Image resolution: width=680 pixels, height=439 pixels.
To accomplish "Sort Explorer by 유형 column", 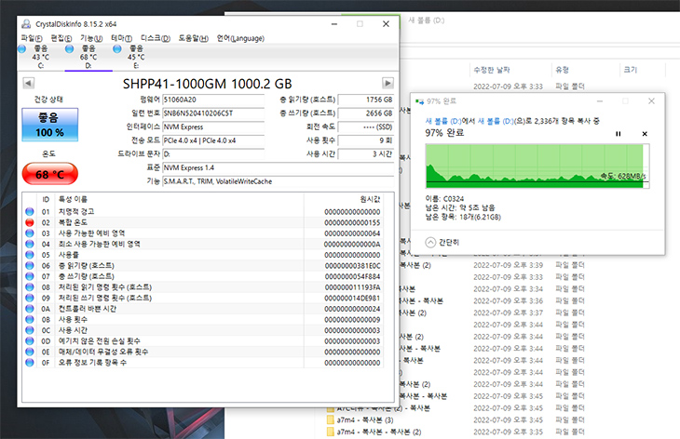I will pos(562,70).
